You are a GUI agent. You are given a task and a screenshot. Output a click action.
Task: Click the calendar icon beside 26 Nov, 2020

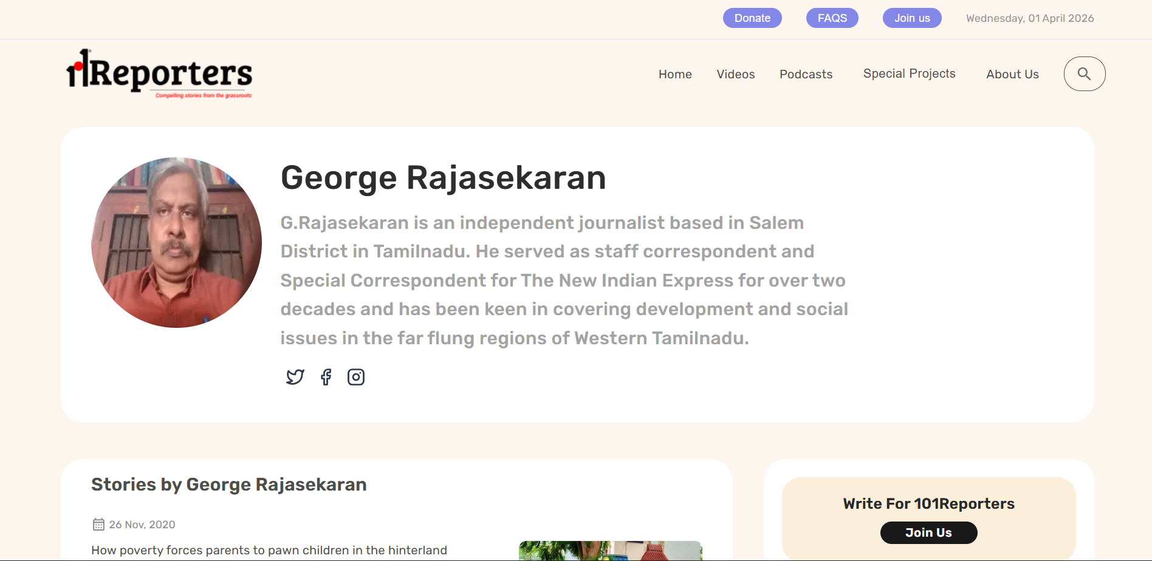pyautogui.click(x=98, y=525)
